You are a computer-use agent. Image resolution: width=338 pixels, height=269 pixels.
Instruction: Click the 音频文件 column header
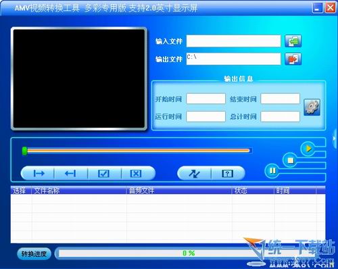179,191
